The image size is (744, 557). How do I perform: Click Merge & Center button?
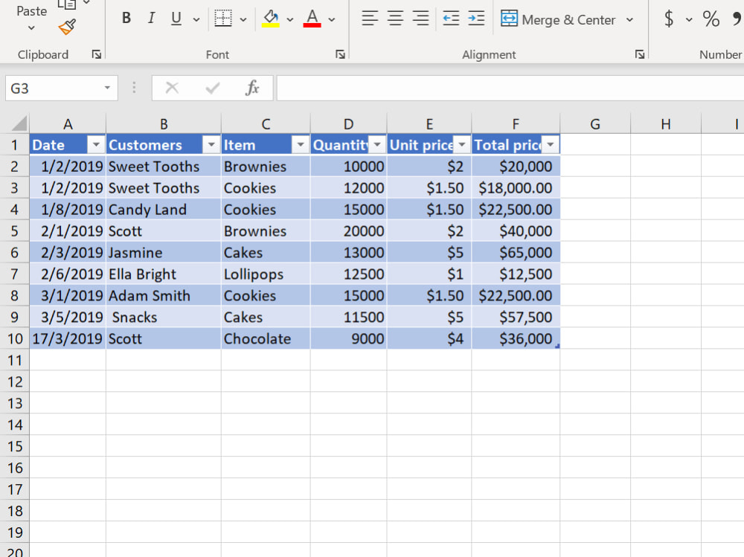coord(558,19)
